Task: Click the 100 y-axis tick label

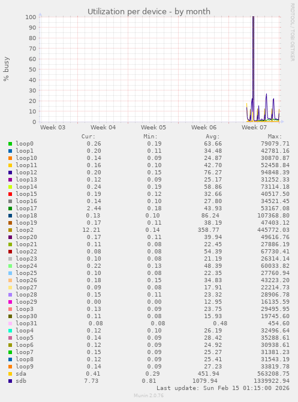Action: coord(31,17)
